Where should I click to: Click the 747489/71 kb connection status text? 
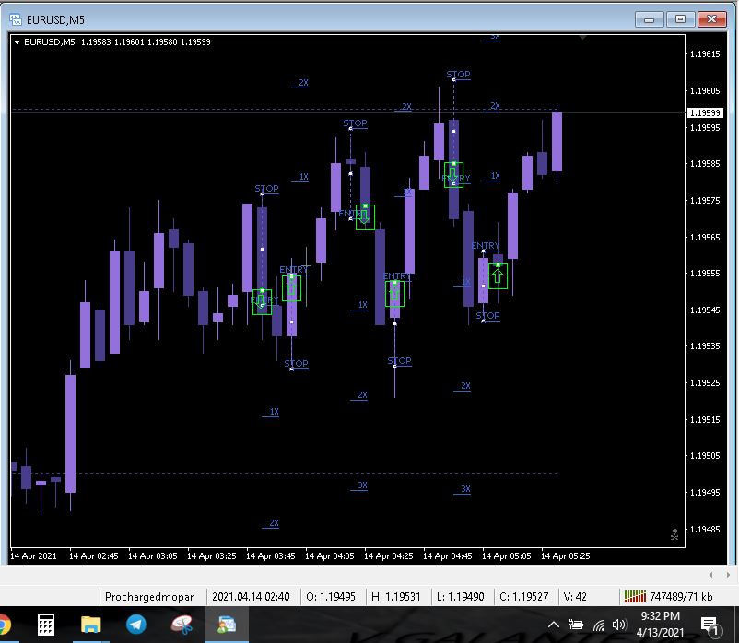[681, 597]
